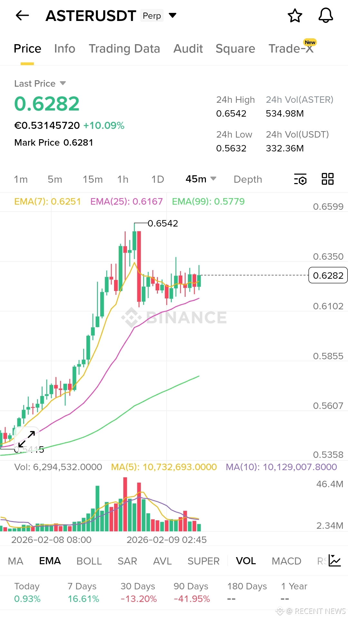Open the Info tab

point(65,49)
